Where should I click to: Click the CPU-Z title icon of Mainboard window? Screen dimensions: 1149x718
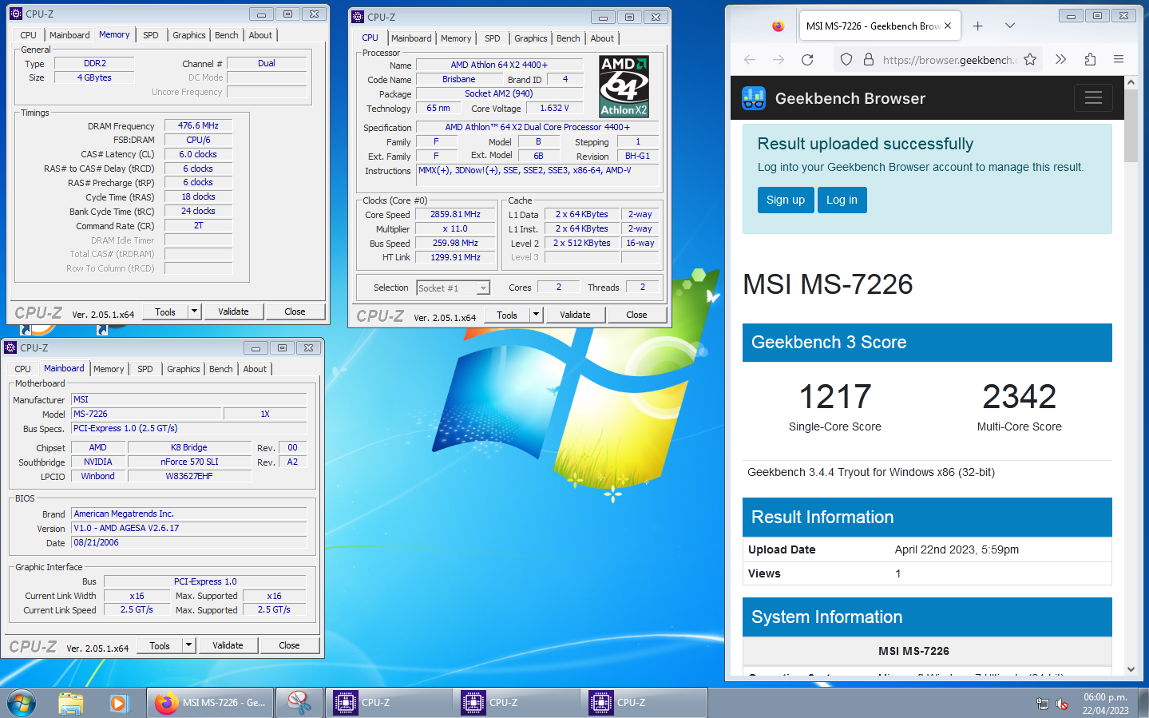[x=10, y=347]
